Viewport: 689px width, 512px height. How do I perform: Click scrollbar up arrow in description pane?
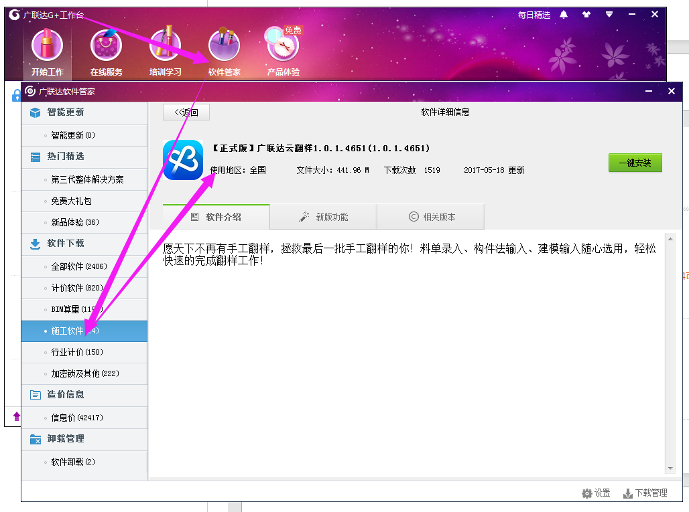[670, 239]
